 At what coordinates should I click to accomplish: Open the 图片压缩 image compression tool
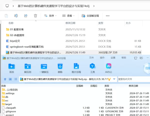(x=76, y=68)
